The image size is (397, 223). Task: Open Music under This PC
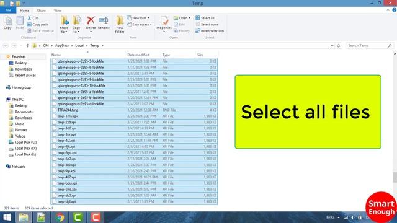tap(19, 124)
